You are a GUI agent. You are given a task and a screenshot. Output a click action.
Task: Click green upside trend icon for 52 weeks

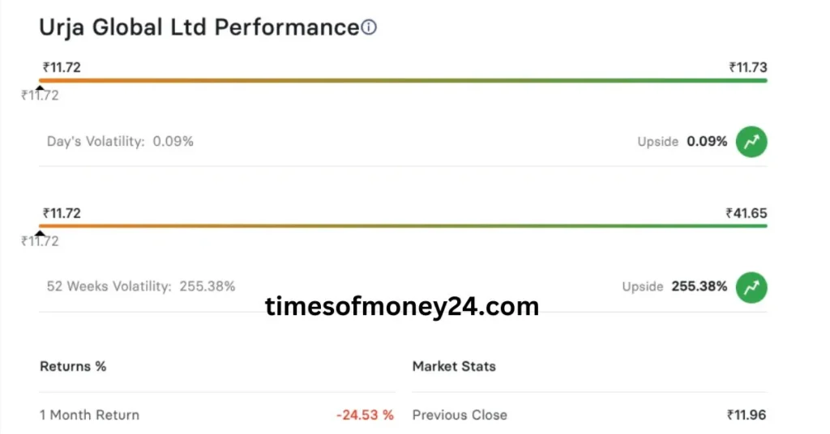click(751, 287)
